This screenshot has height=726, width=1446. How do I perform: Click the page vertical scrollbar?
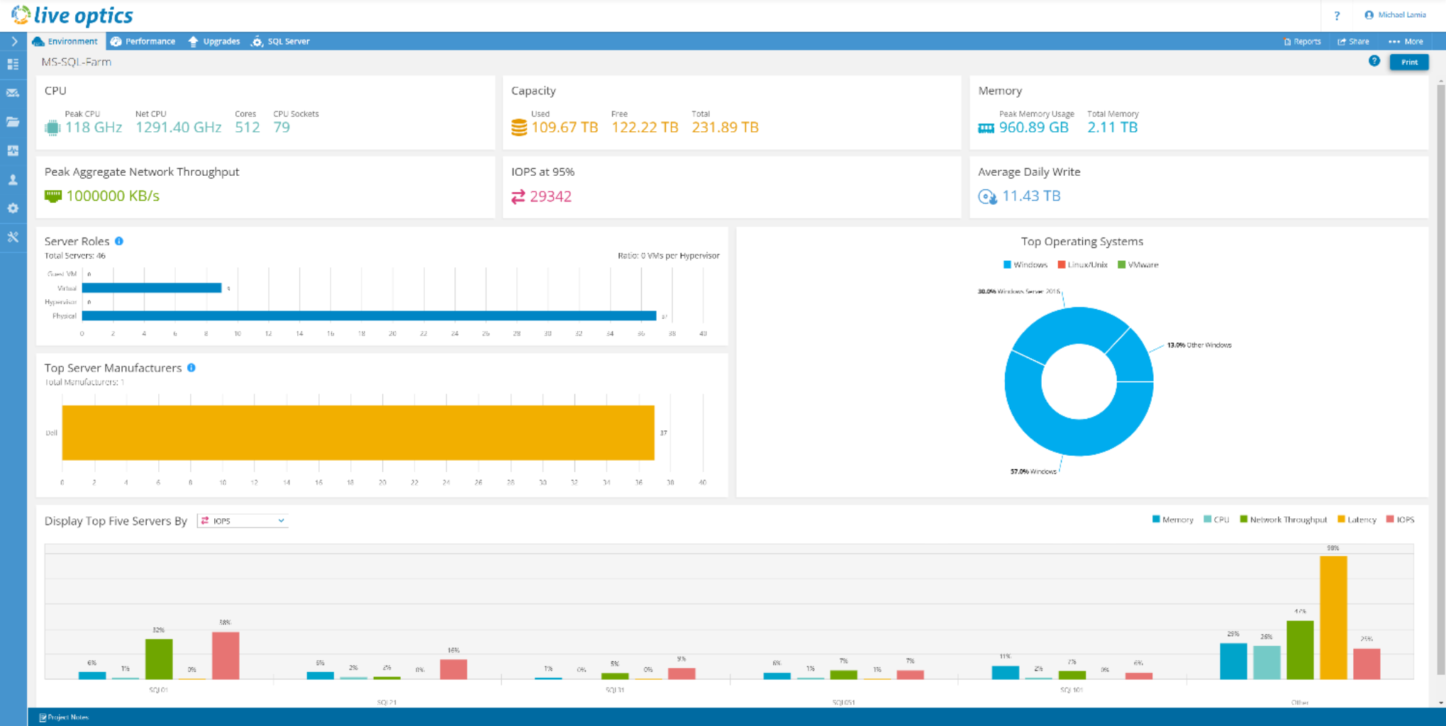tap(1440, 379)
